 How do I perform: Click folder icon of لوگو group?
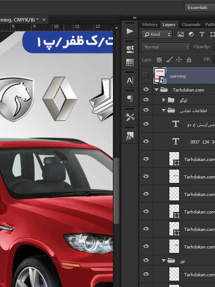171,100
